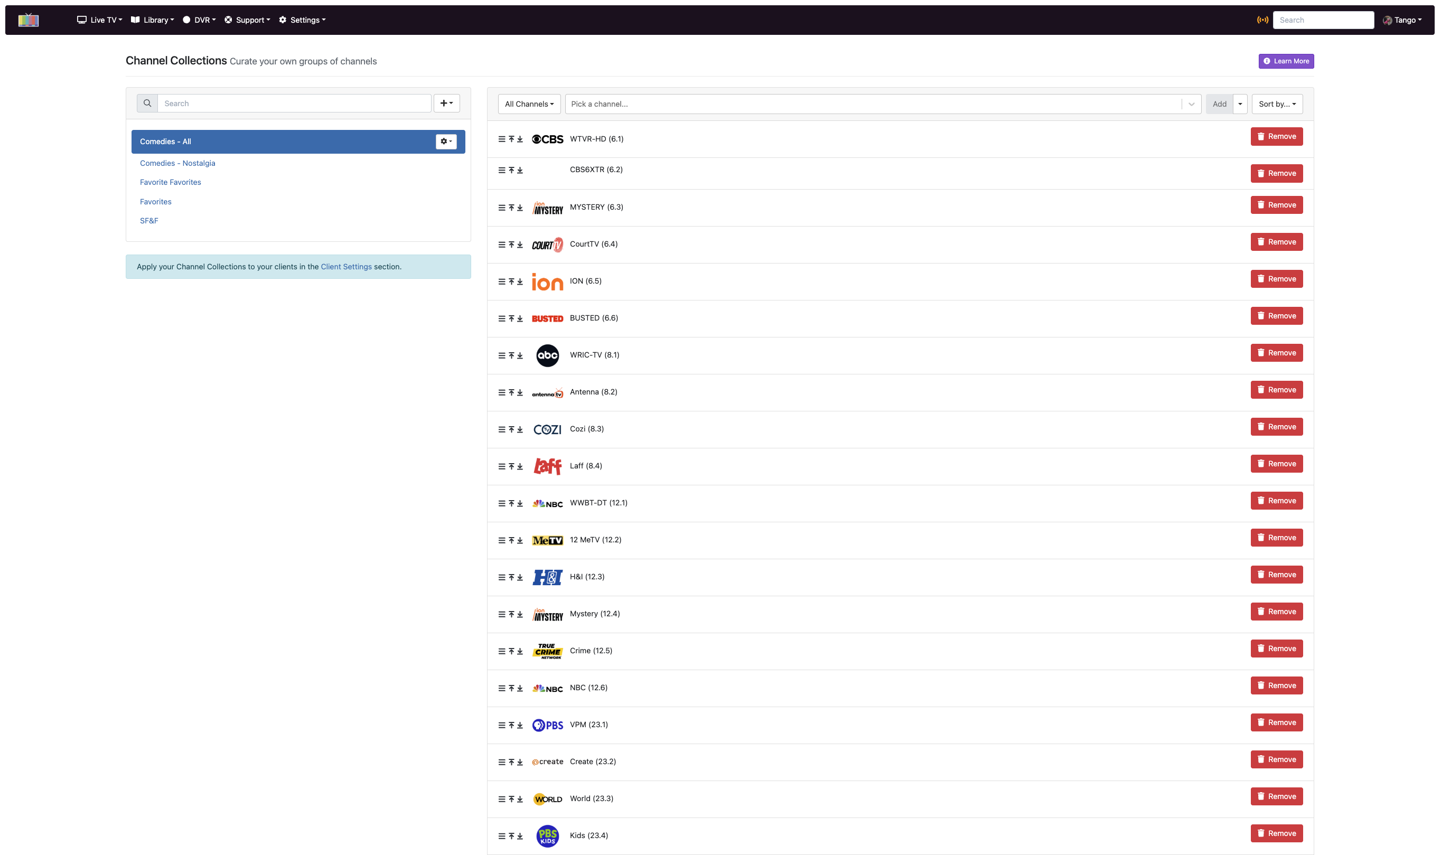Remove Crime (12.5) from collection
1441x855 pixels.
1276,649
